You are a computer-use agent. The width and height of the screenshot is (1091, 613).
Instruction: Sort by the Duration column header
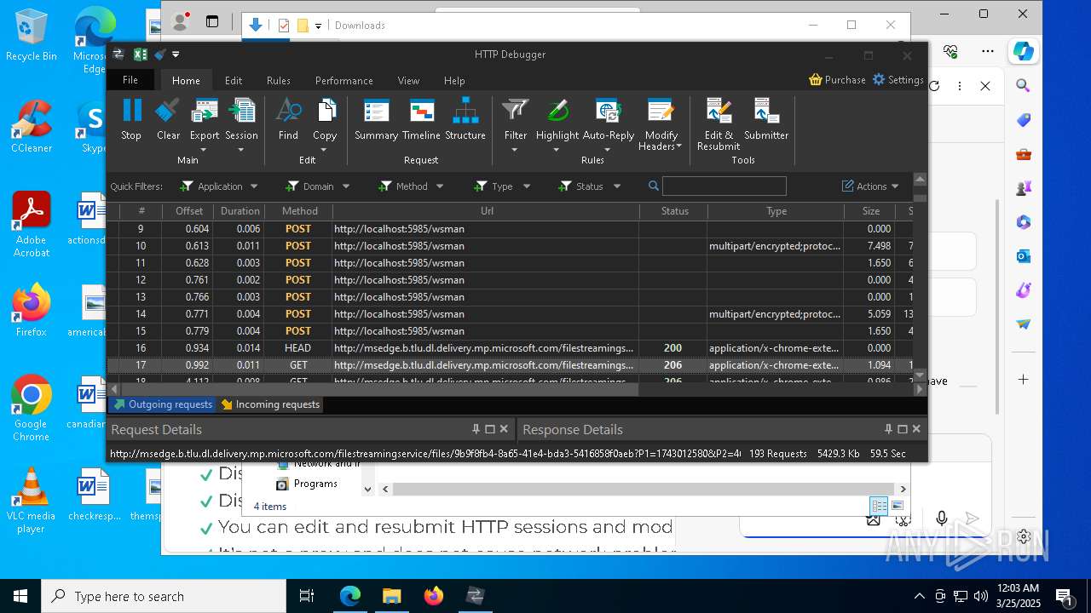pyautogui.click(x=240, y=211)
